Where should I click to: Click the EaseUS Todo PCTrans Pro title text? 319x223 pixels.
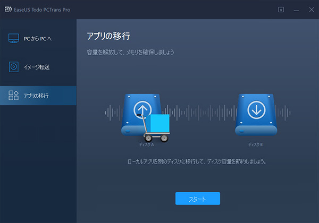coord(42,10)
